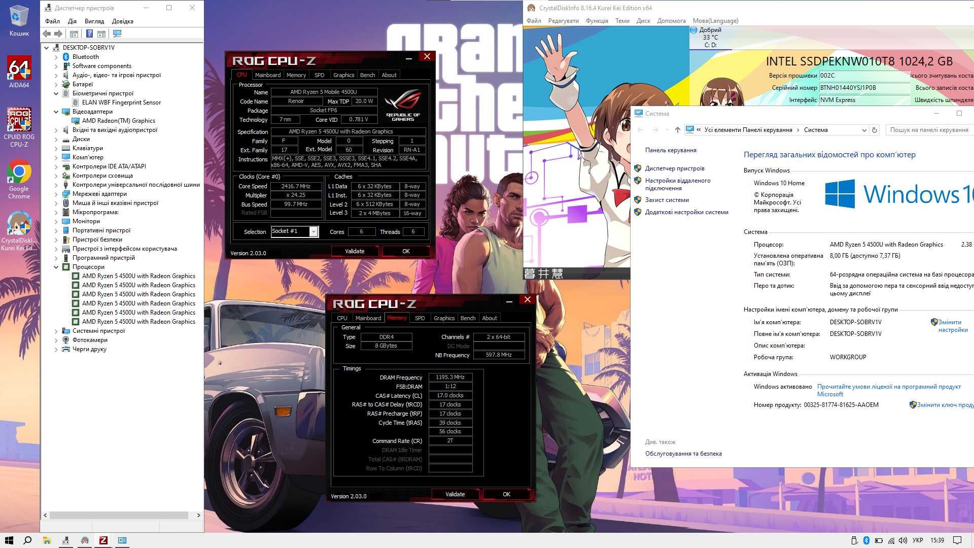Expand the Мережеві адаптери node
This screenshot has width=974, height=548.
(56, 194)
